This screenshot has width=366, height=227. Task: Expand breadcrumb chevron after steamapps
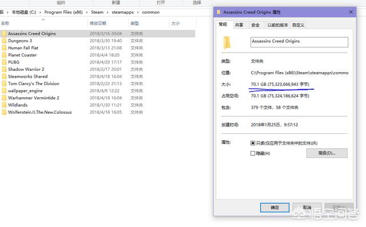pyautogui.click(x=138, y=13)
